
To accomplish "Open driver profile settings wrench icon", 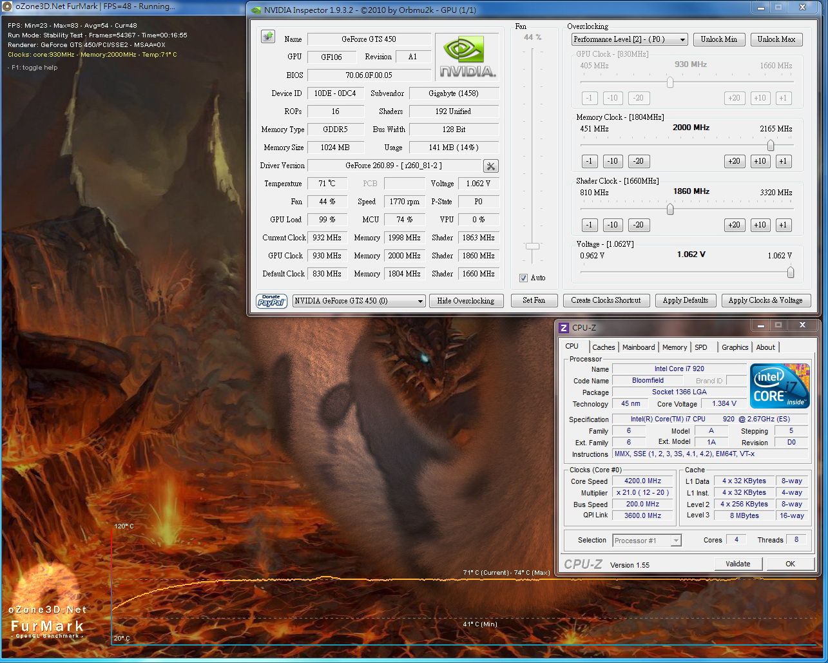I will point(491,166).
